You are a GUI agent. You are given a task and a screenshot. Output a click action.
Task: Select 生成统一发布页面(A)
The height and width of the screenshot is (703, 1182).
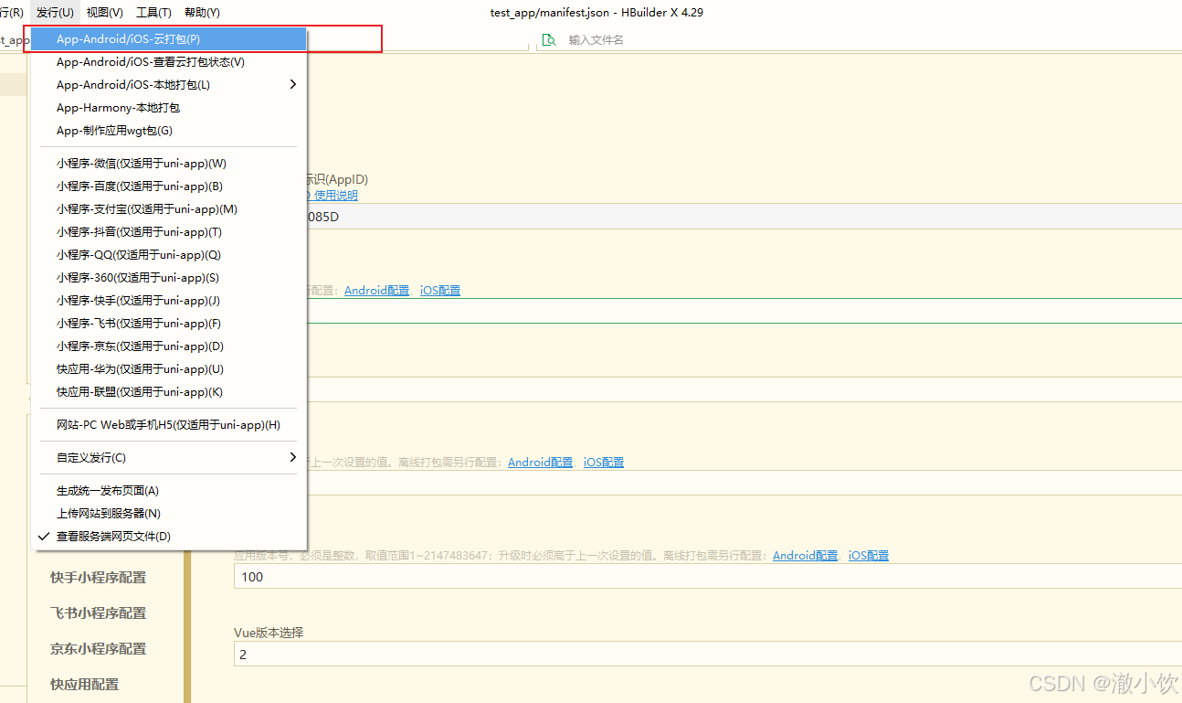(169, 491)
